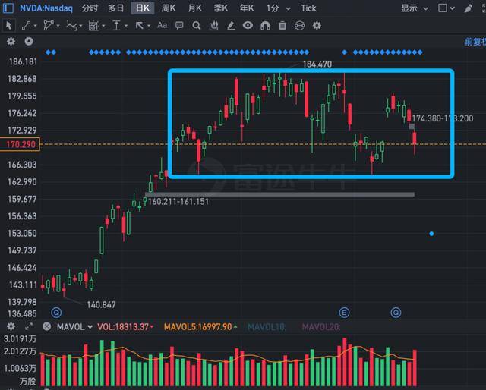
Task: Select the speech bubble comment tool
Action: pos(179,25)
